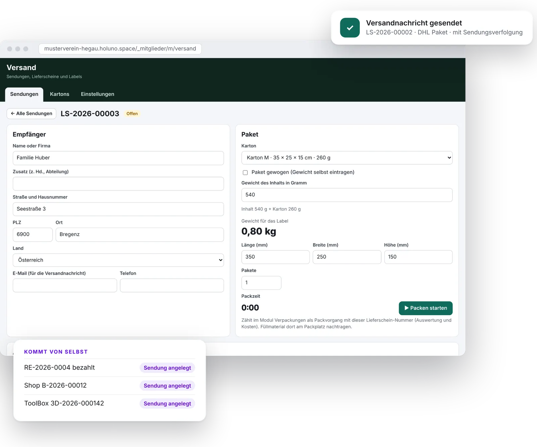Click the Shop B-2026-00012 row text

point(55,385)
